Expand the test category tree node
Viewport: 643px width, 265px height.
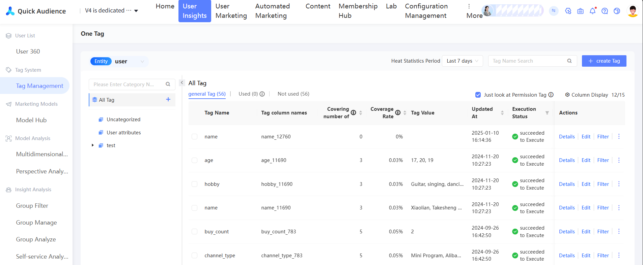pyautogui.click(x=93, y=145)
